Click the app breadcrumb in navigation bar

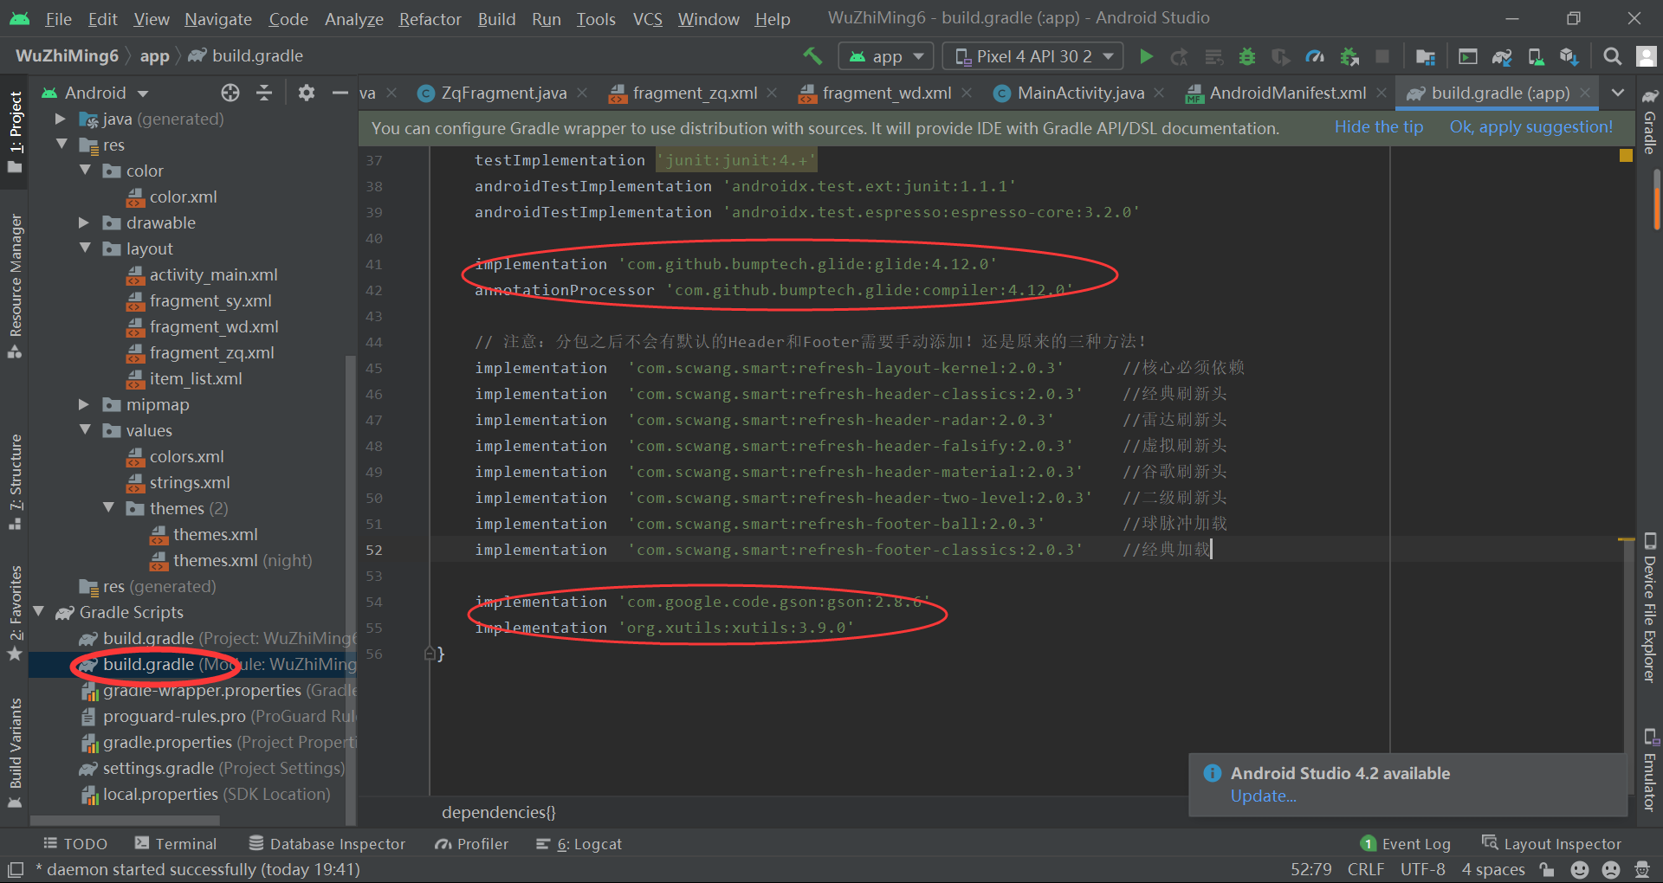tap(154, 56)
